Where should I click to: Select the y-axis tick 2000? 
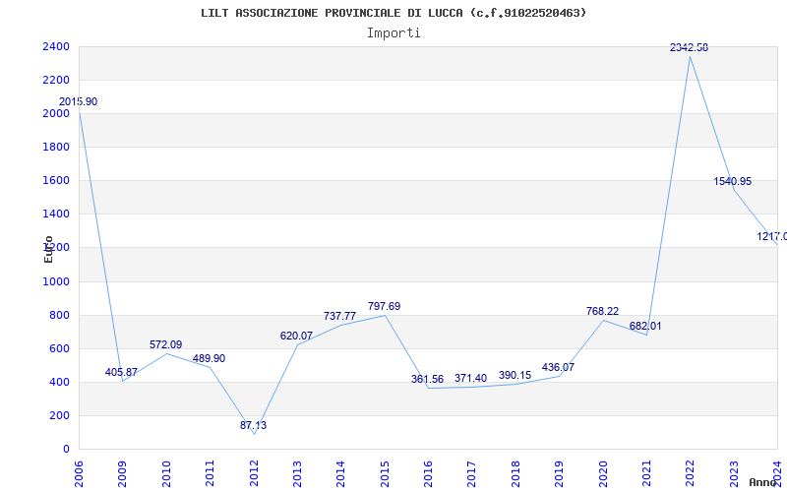tap(56, 113)
